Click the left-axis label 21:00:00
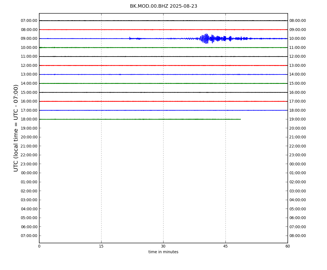This screenshot has width=327, height=270. (29, 146)
